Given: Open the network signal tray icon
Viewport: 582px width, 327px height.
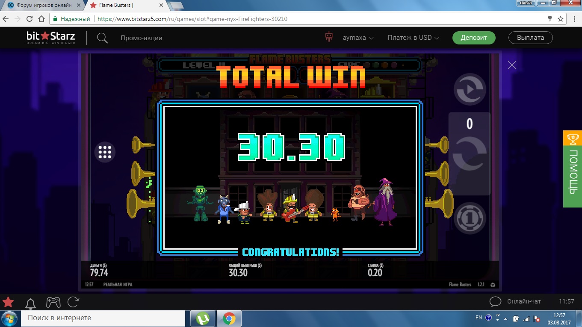Looking at the screenshot, I should pos(526,318).
